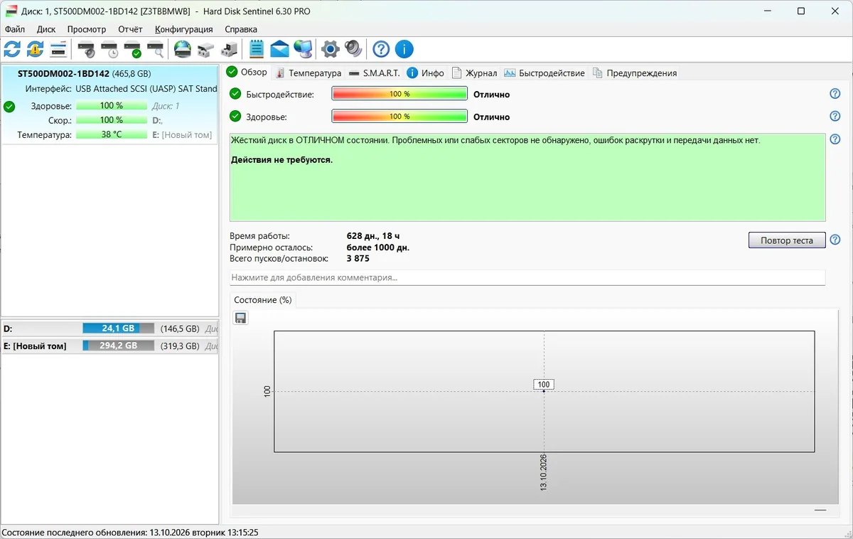This screenshot has width=853, height=539.
Task: Click the disk icon with clock in toolbar
Action: click(x=109, y=49)
